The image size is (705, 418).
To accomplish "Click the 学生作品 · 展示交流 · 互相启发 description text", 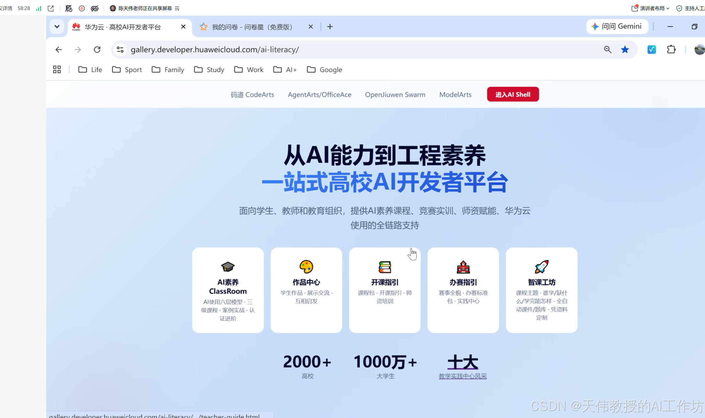I will (x=306, y=297).
